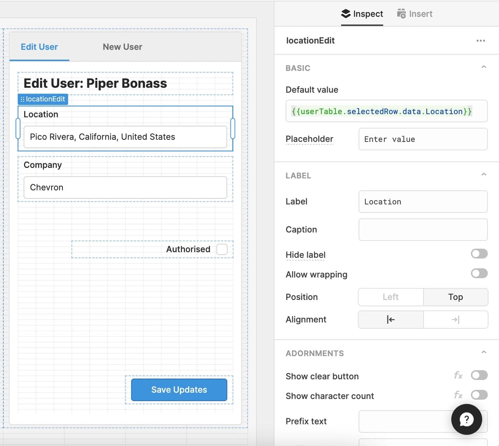Enable the Hide label toggle
Viewport: 499px width, 446px height.
[x=479, y=254]
